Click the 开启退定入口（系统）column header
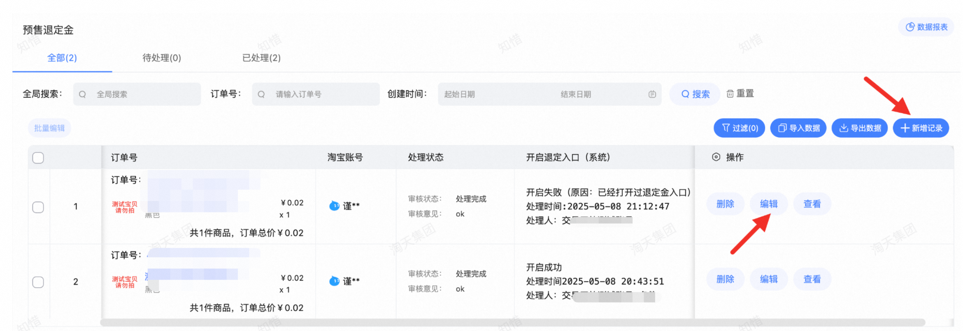The height and width of the screenshot is (331, 963). click(568, 157)
